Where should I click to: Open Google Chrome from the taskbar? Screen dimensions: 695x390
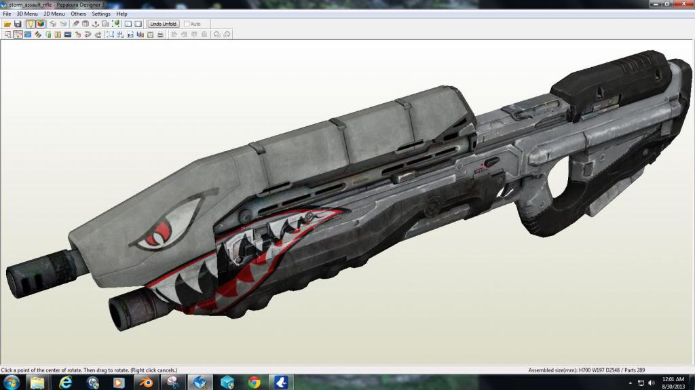click(254, 382)
